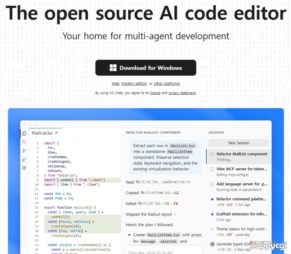Click the MailListItem.tsx chip in plan bullet
The width and height of the screenshot is (291, 254).
(x=163, y=235)
